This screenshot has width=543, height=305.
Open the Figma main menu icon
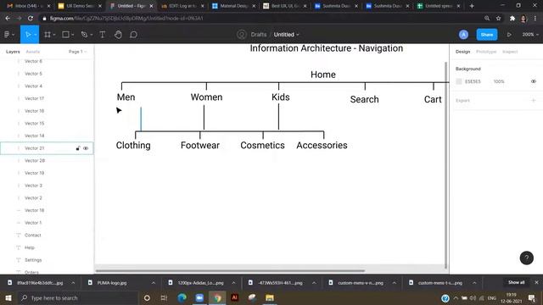[x=7, y=35]
